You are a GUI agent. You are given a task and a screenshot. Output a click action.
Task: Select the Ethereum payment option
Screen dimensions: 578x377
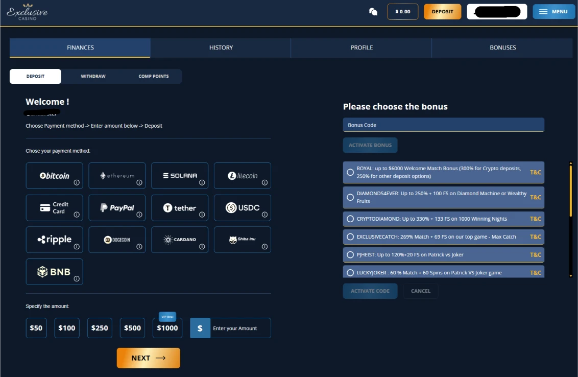point(117,175)
